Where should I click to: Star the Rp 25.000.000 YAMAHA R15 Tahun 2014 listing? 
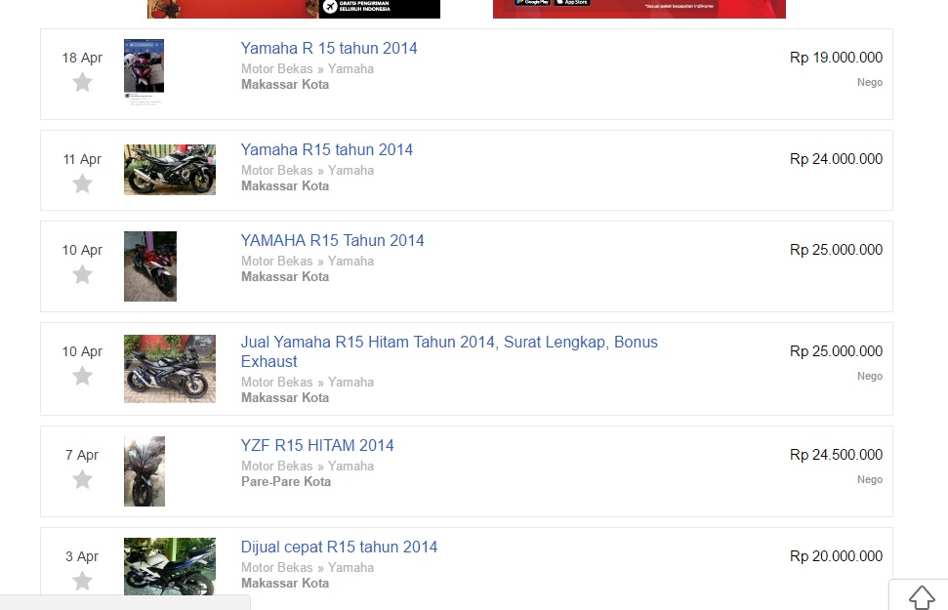[x=83, y=274]
